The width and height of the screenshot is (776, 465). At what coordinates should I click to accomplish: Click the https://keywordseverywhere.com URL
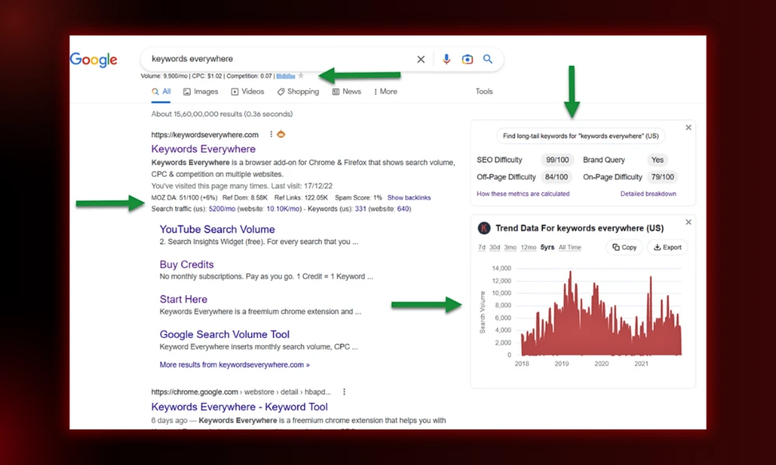(205, 134)
